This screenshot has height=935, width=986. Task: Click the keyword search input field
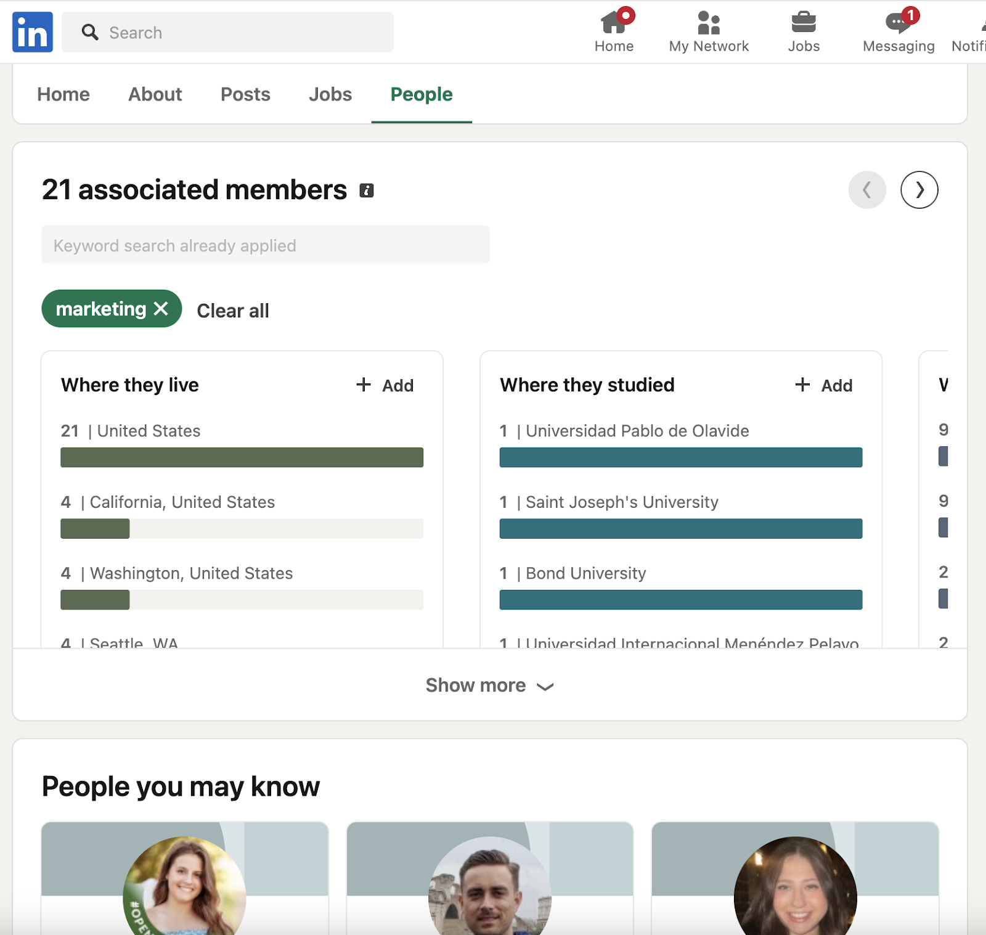[266, 245]
